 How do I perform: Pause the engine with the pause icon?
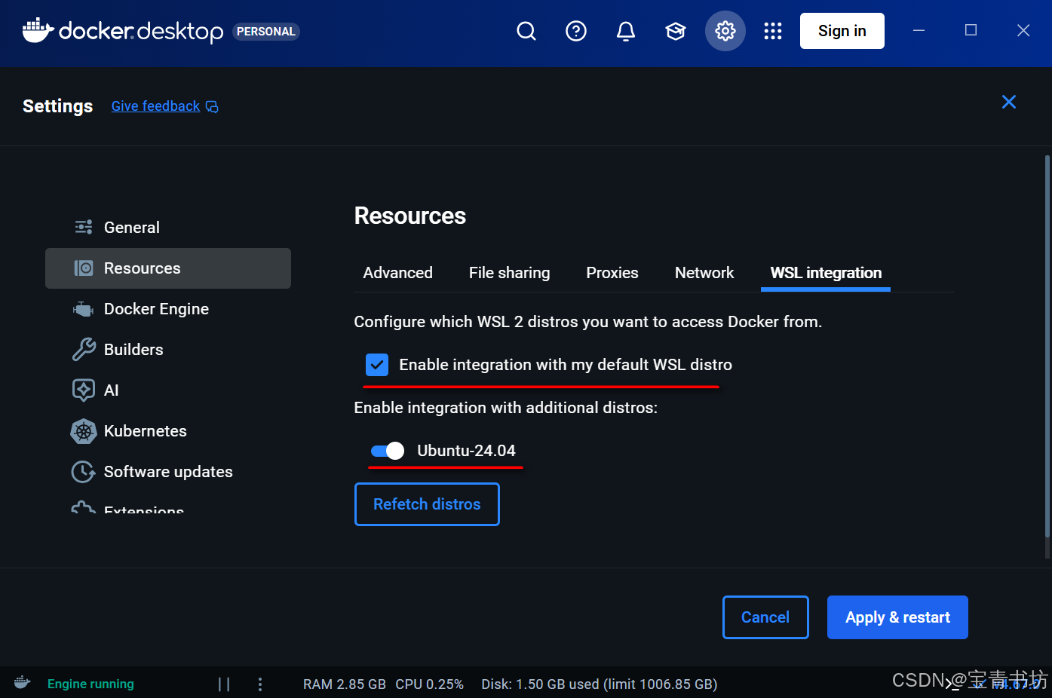224,684
